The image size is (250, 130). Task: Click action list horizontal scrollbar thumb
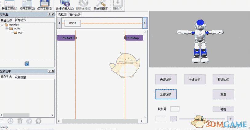16,115
